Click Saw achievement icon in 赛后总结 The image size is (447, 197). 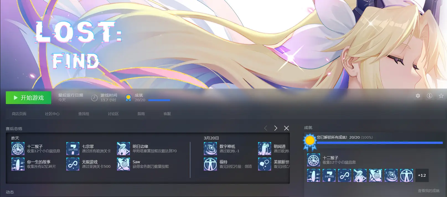click(x=123, y=164)
